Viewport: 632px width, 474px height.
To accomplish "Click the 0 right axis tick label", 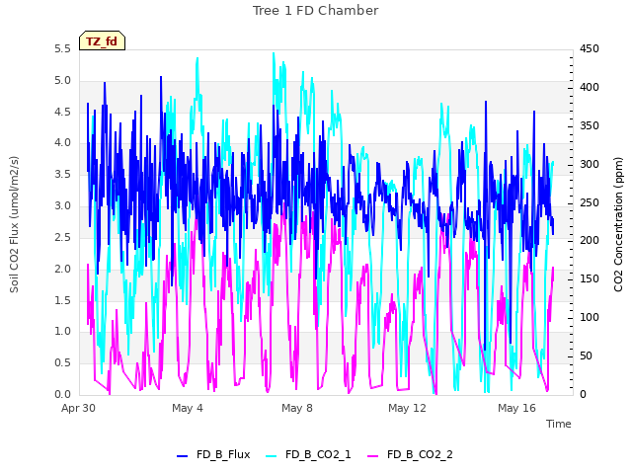I will [x=583, y=395].
